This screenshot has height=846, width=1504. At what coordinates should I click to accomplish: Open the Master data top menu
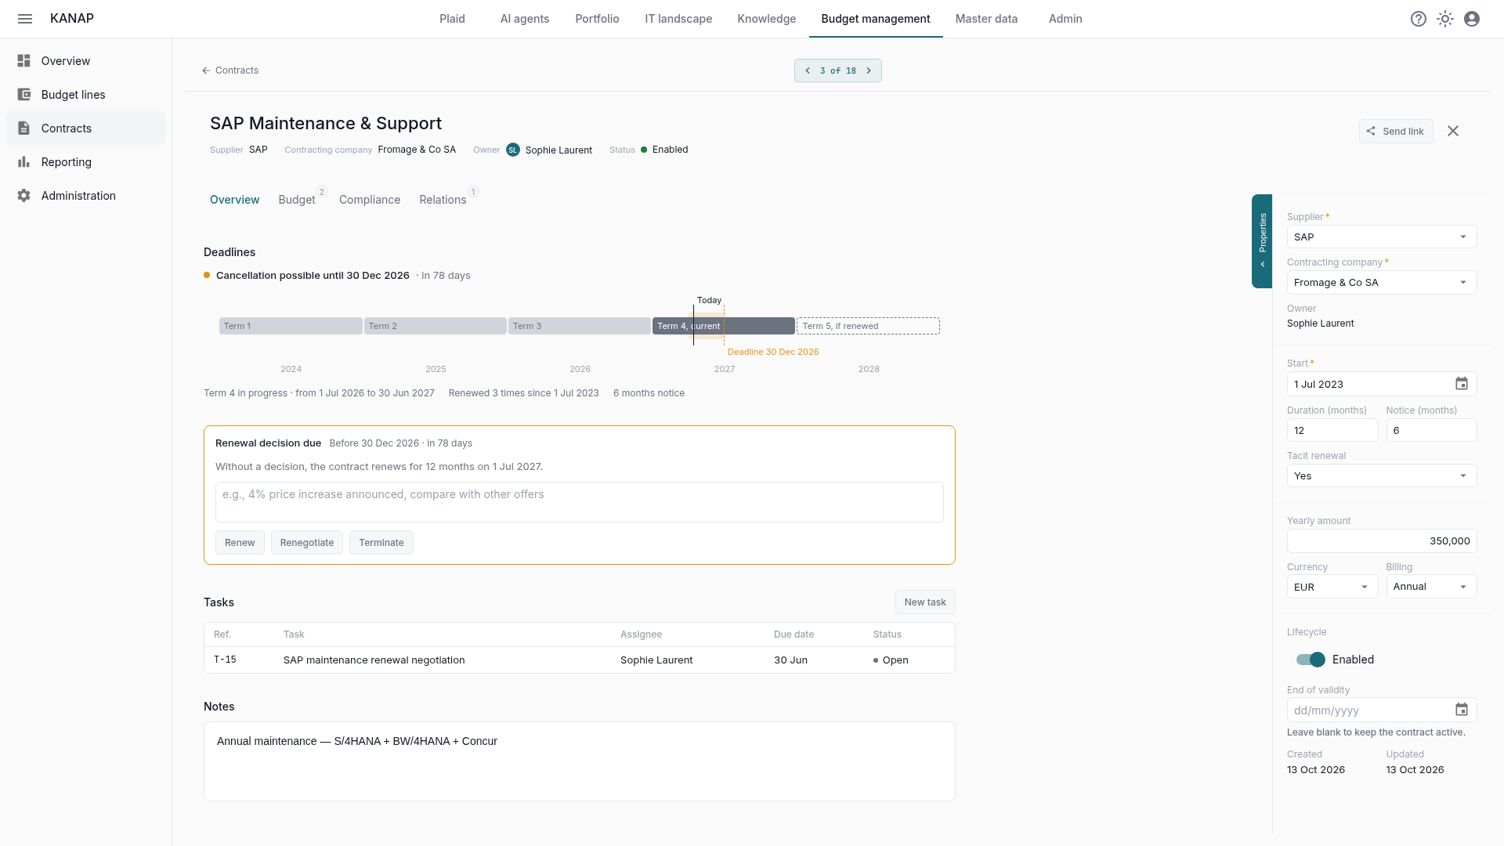tap(986, 19)
